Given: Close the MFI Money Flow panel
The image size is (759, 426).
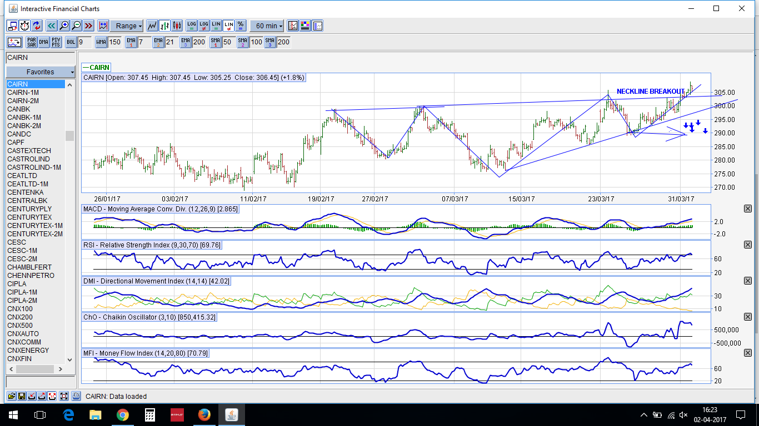Looking at the screenshot, I should coord(747,353).
